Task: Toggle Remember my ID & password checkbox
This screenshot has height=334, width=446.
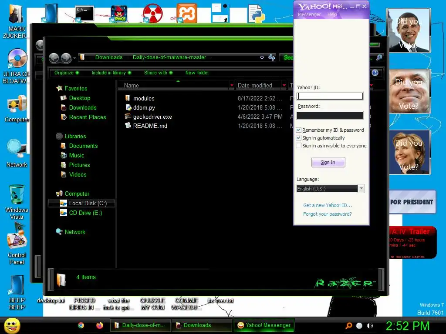Action: click(298, 130)
